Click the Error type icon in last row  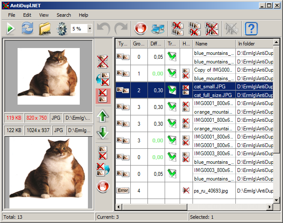point(123,190)
